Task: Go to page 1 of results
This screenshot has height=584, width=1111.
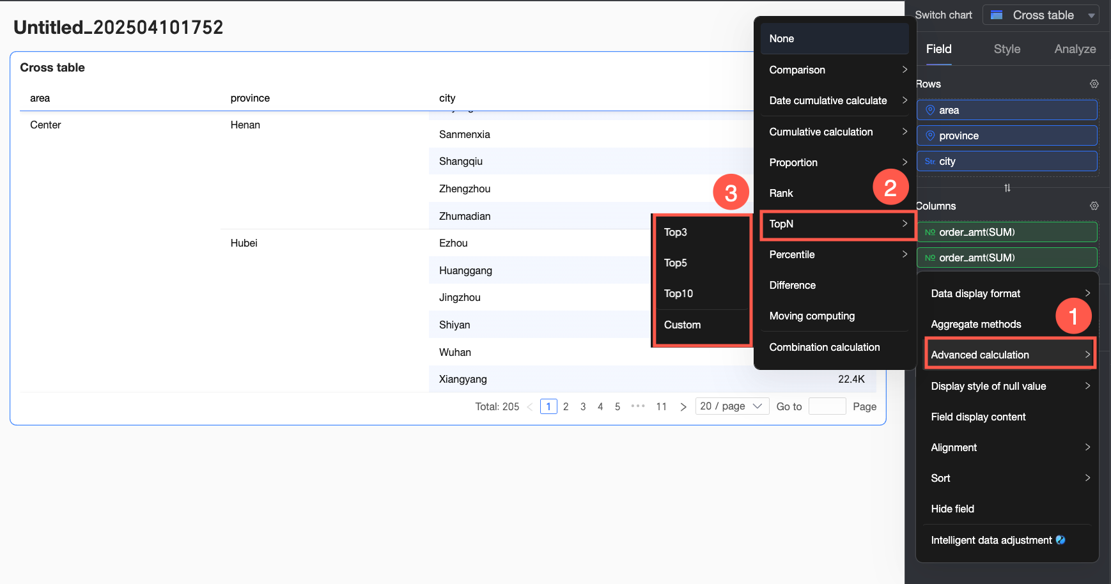Action: [548, 406]
